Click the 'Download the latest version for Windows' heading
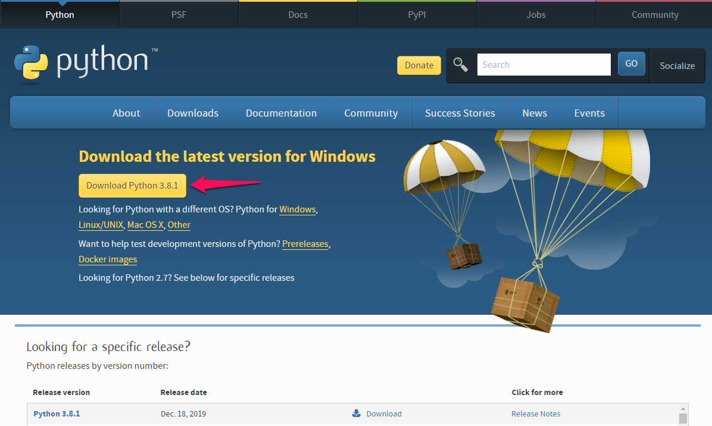 pyautogui.click(x=227, y=156)
